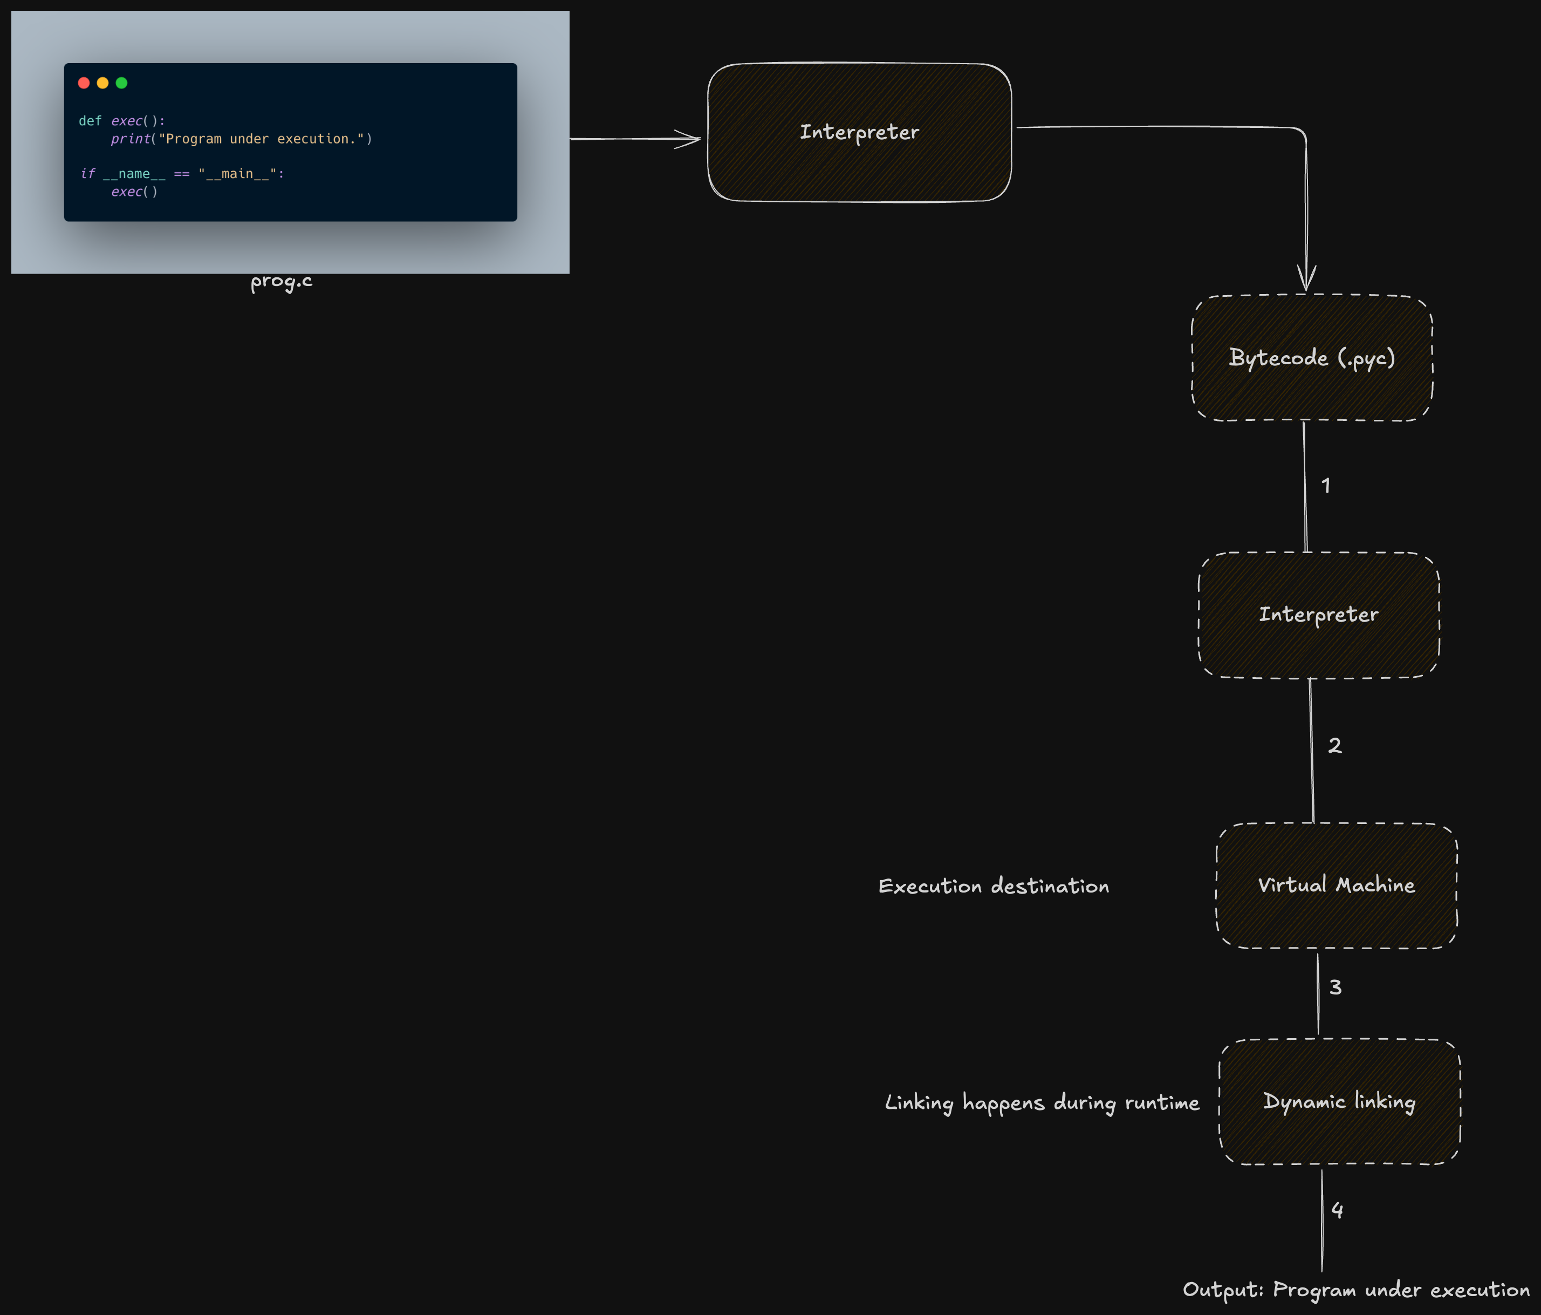Click the number 3 connector label
The height and width of the screenshot is (1315, 1541).
(x=1335, y=987)
